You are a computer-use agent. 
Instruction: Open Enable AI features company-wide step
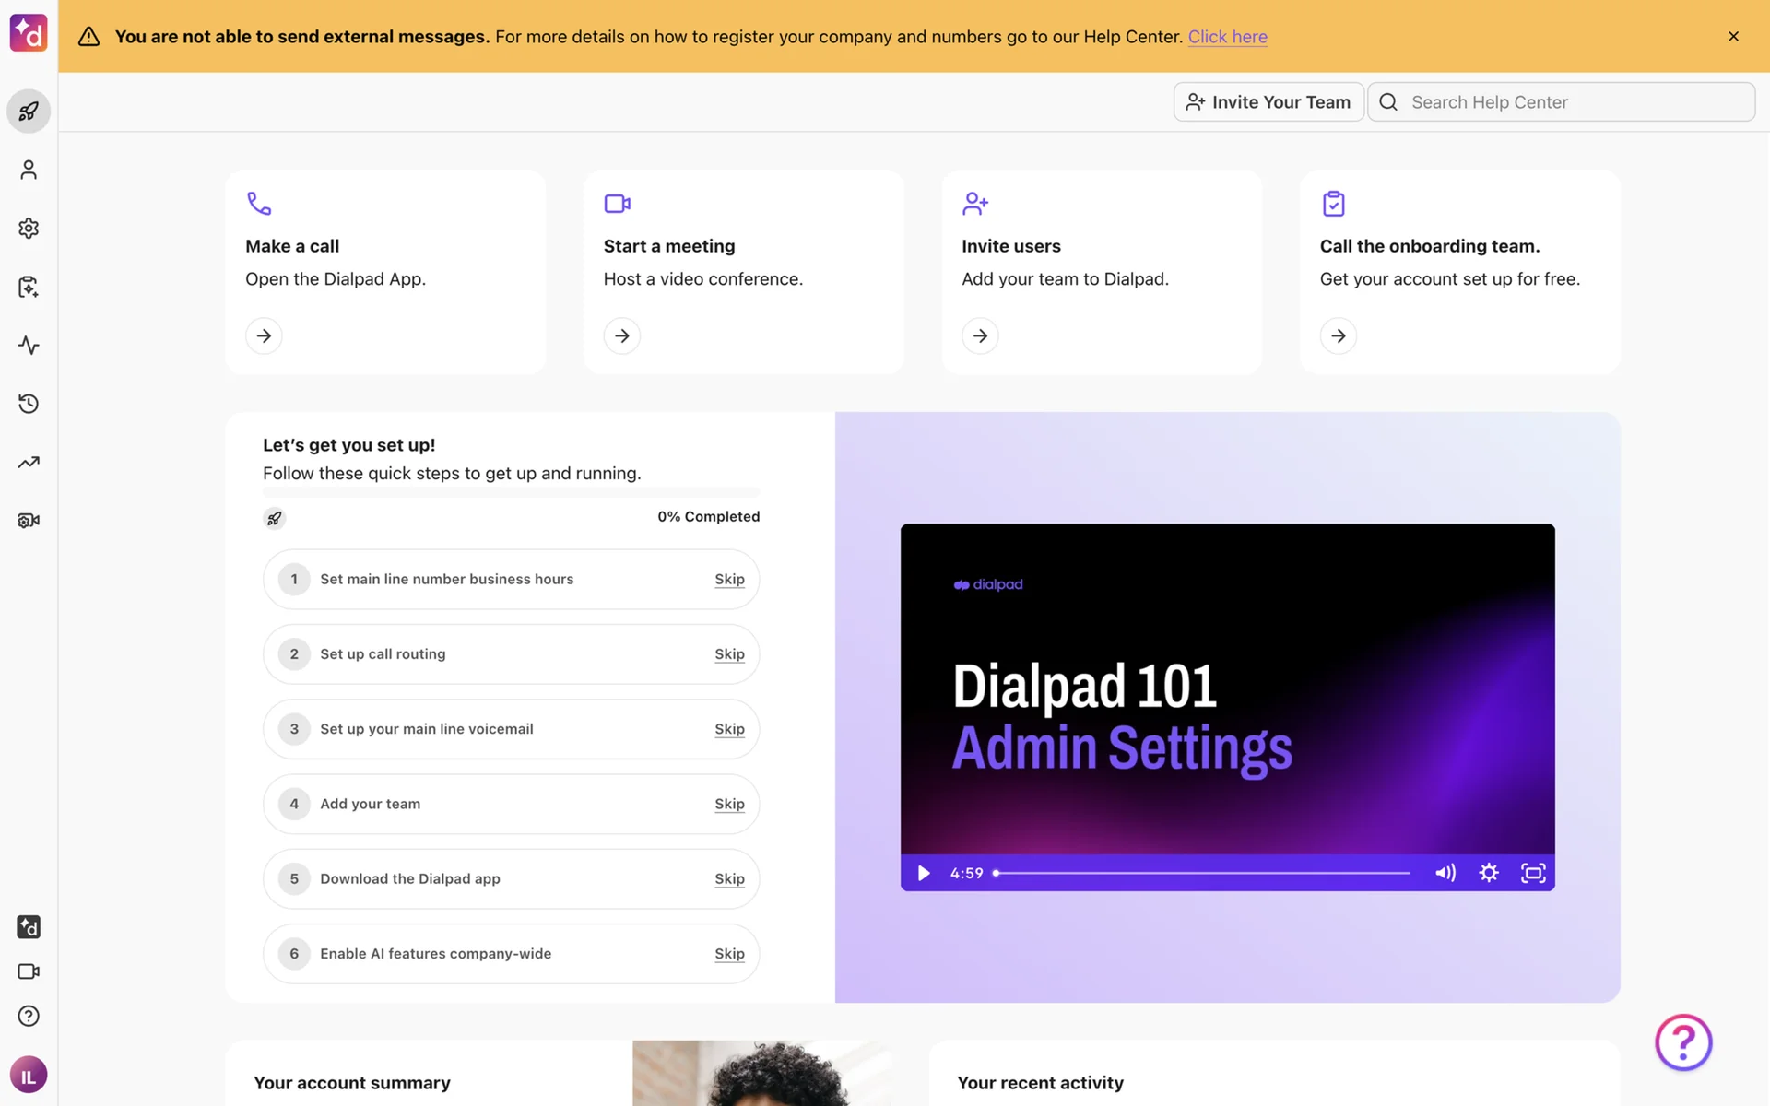click(x=435, y=954)
